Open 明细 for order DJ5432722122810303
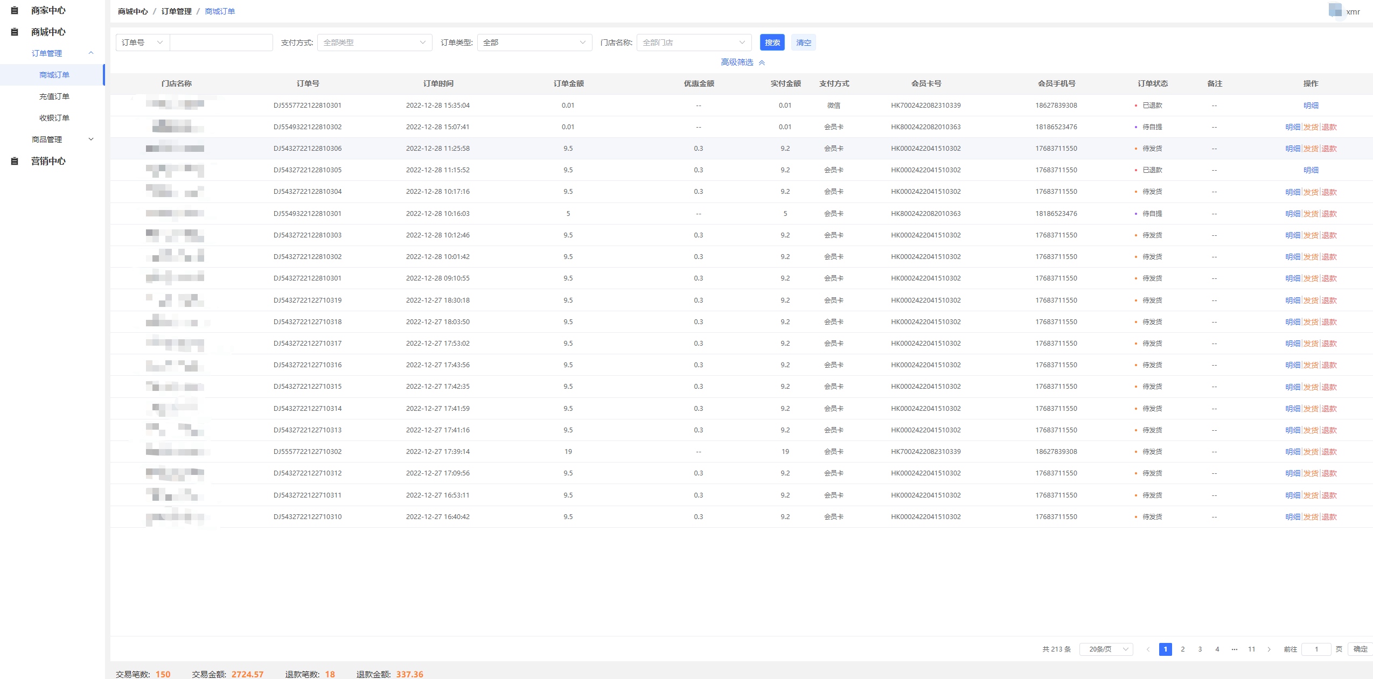 coord(1293,235)
